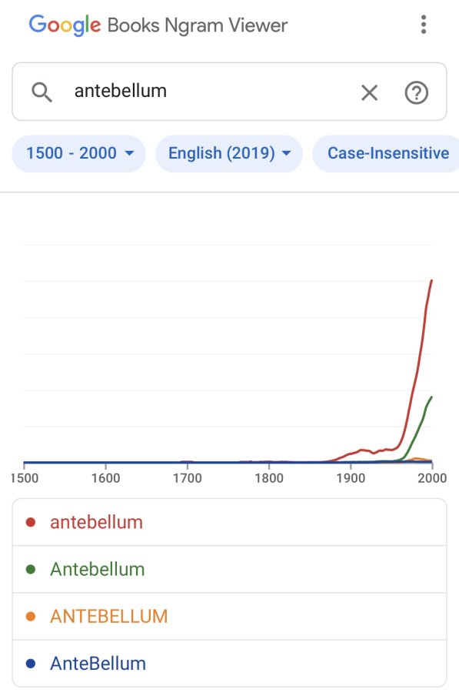
Task: Open the 1500 - 2000 year range dropdown
Action: (x=78, y=153)
